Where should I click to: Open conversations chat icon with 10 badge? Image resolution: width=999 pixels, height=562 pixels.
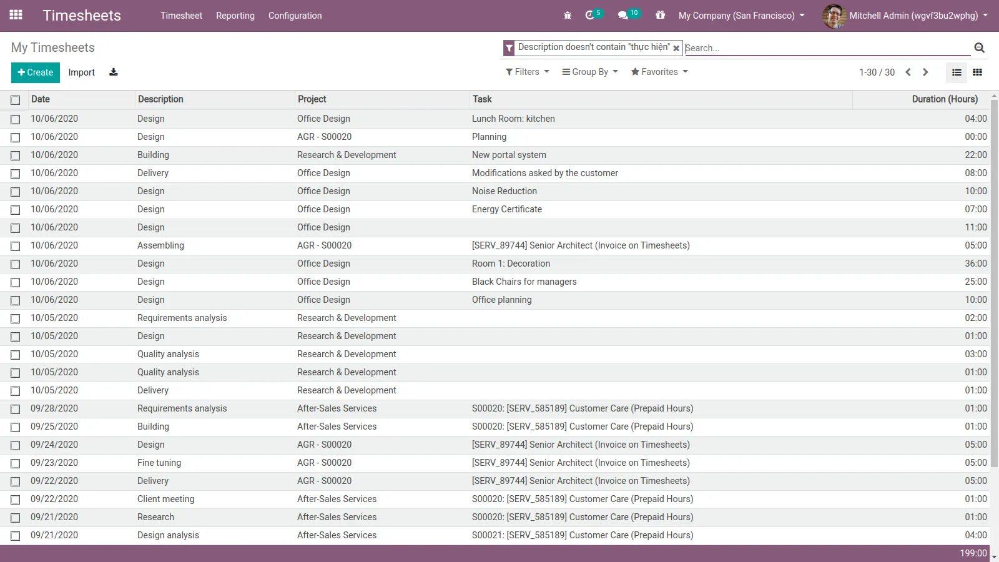pyautogui.click(x=628, y=15)
